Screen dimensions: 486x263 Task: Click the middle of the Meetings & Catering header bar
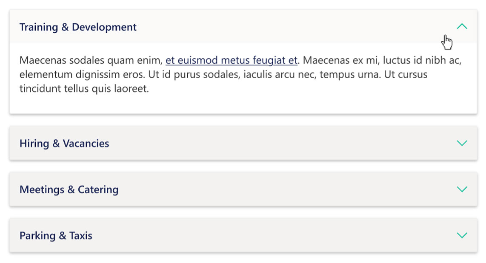[x=243, y=189]
